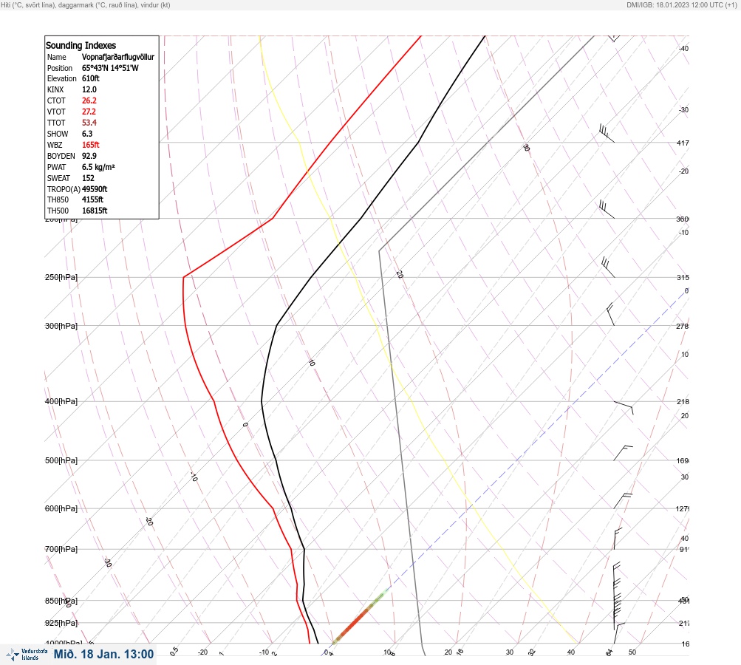This screenshot has width=741, height=665.
Task: Click the 50 temperature axis label at bottom
Action: click(632, 652)
